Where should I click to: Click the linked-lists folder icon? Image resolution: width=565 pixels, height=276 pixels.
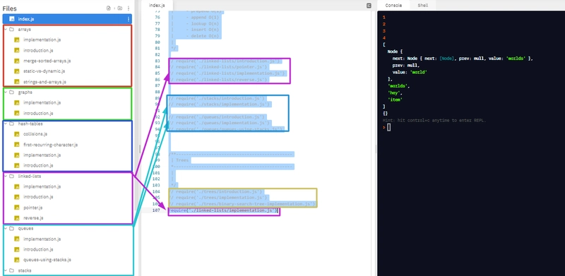pos(11,176)
